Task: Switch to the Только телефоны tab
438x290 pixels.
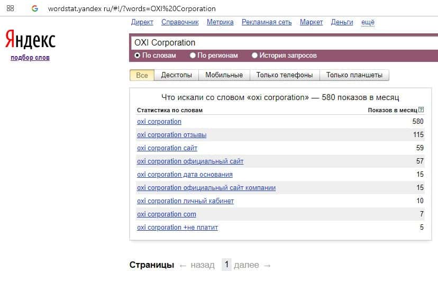Action: tap(285, 75)
